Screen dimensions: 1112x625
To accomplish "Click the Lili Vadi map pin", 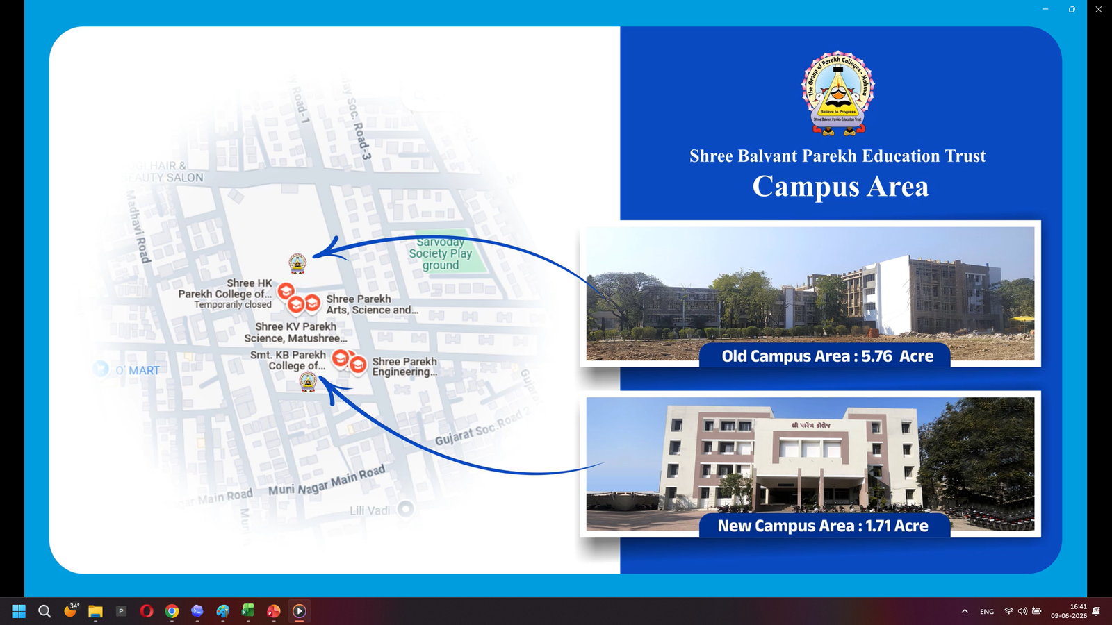I will 406,509.
